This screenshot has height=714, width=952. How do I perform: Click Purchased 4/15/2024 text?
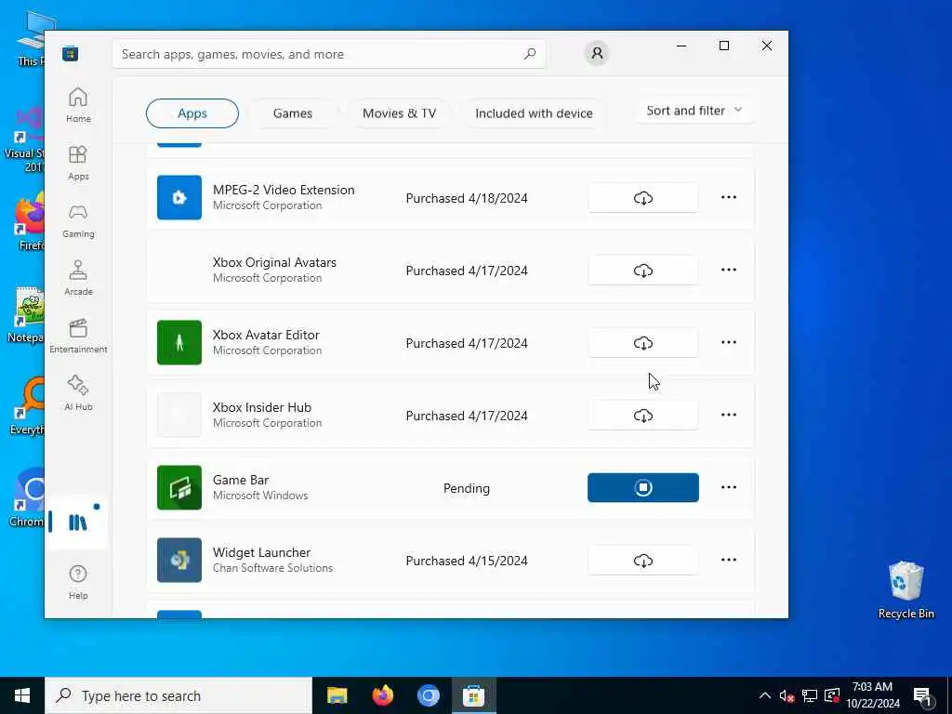tap(467, 561)
